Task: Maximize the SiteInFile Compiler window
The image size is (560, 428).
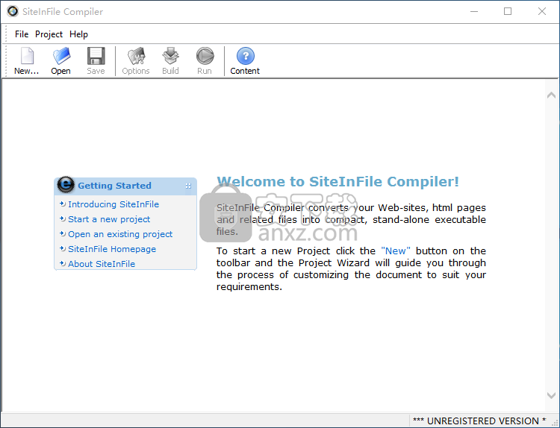Action: tap(508, 11)
